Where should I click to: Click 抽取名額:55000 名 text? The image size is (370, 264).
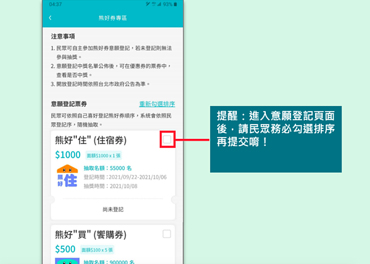[x=107, y=168]
